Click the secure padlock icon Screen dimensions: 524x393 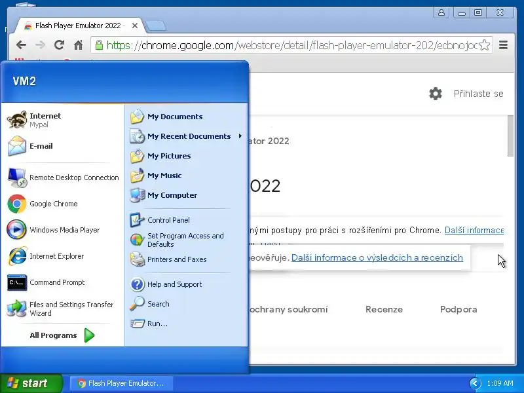[99, 45]
